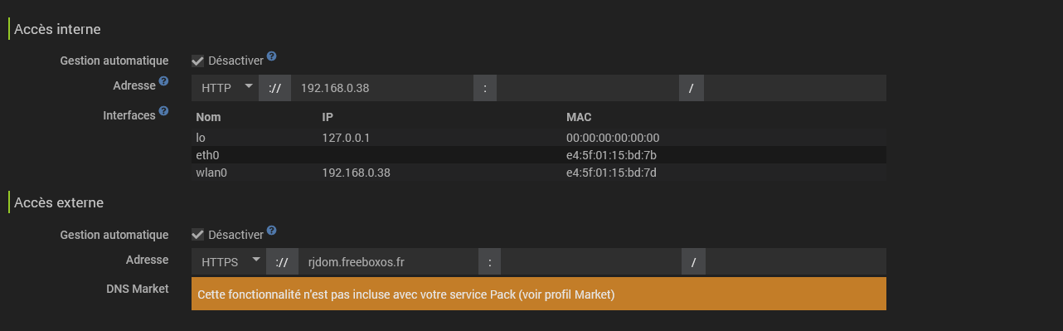This screenshot has width=1063, height=331.
Task: Click the internal path field after slash
Action: tap(795, 88)
